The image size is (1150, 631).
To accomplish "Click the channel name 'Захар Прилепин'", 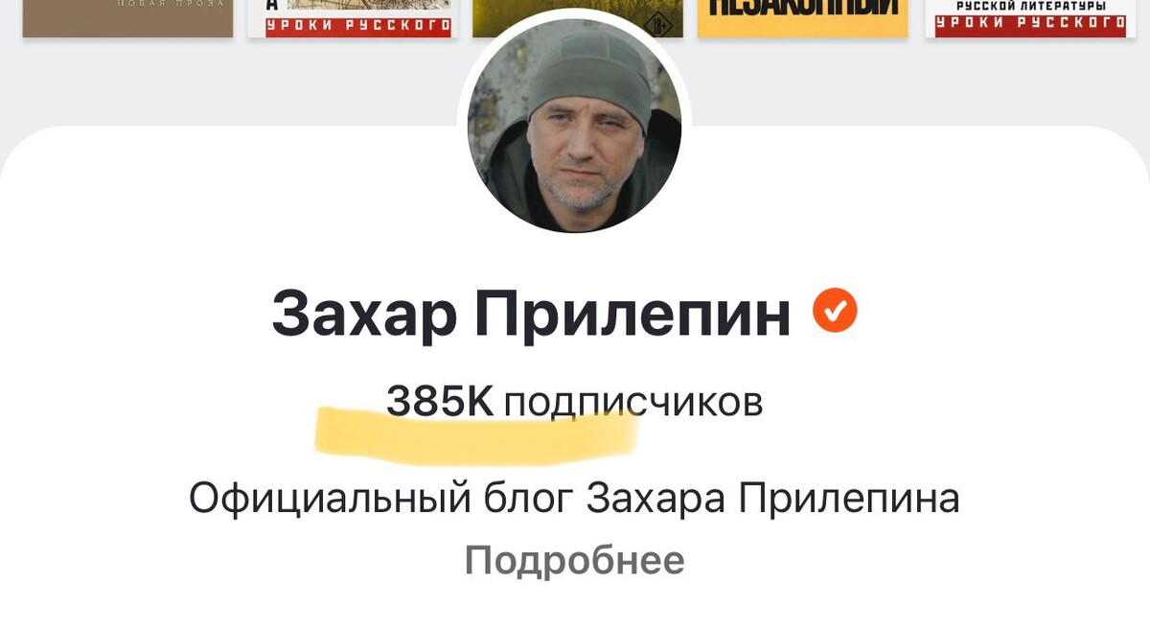I will tap(532, 315).
